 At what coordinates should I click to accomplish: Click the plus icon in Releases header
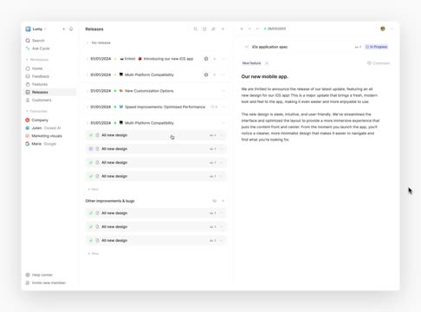point(223,29)
